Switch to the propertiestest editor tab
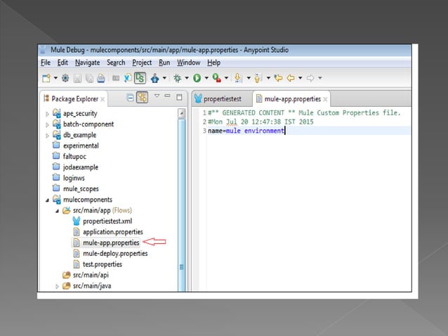This screenshot has width=448, height=336. (x=220, y=98)
